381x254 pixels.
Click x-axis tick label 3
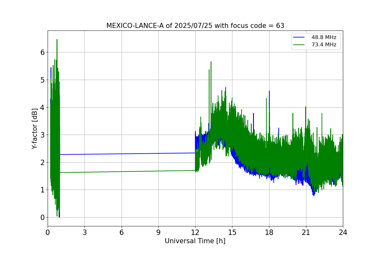coord(84,232)
